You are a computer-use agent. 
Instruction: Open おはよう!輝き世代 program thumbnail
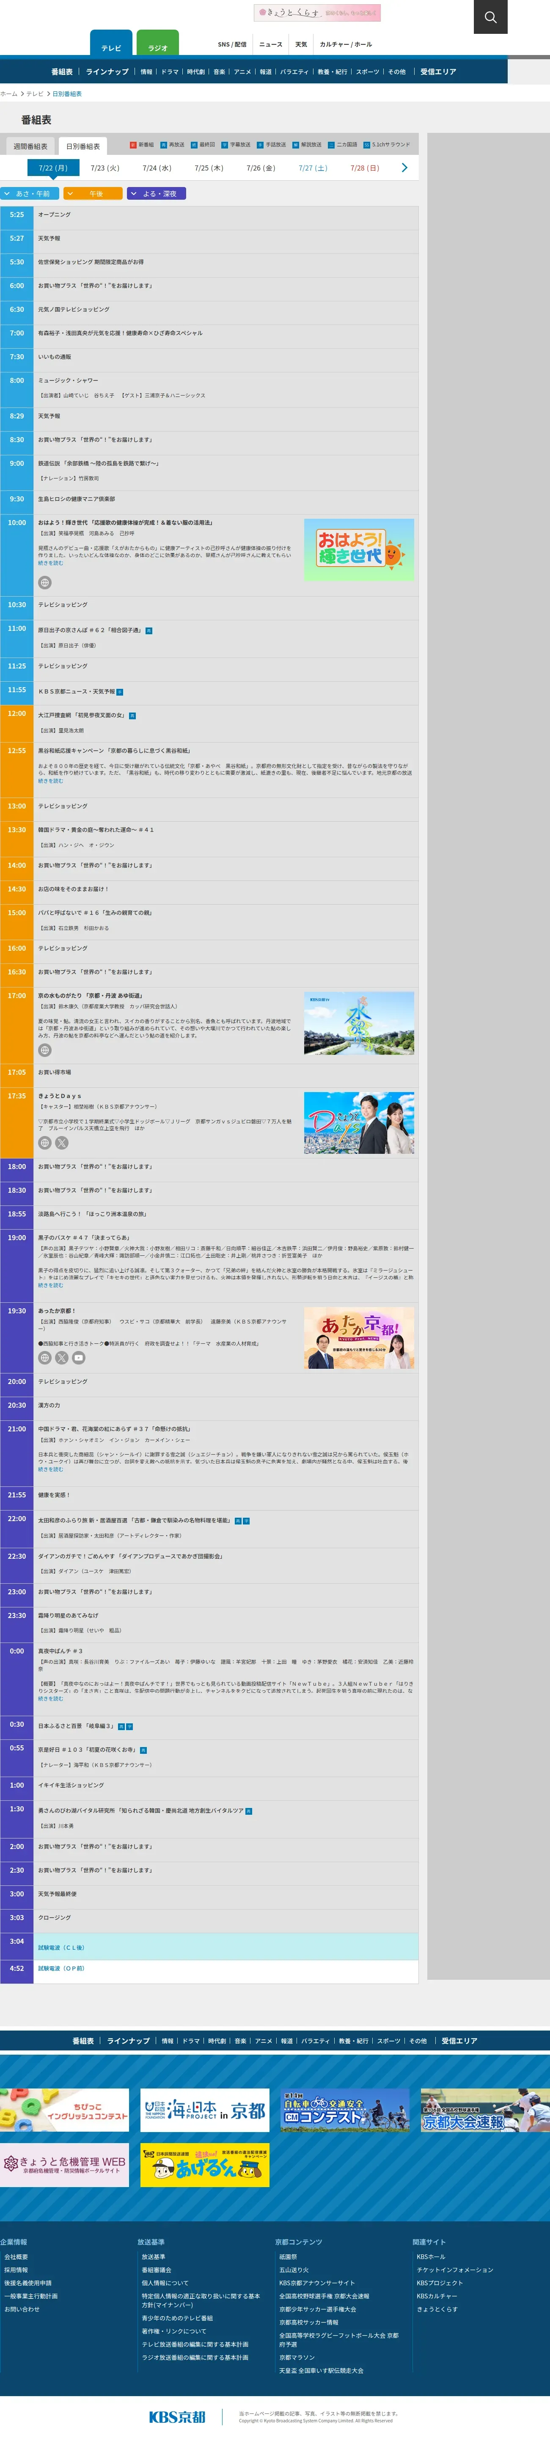pyautogui.click(x=359, y=550)
